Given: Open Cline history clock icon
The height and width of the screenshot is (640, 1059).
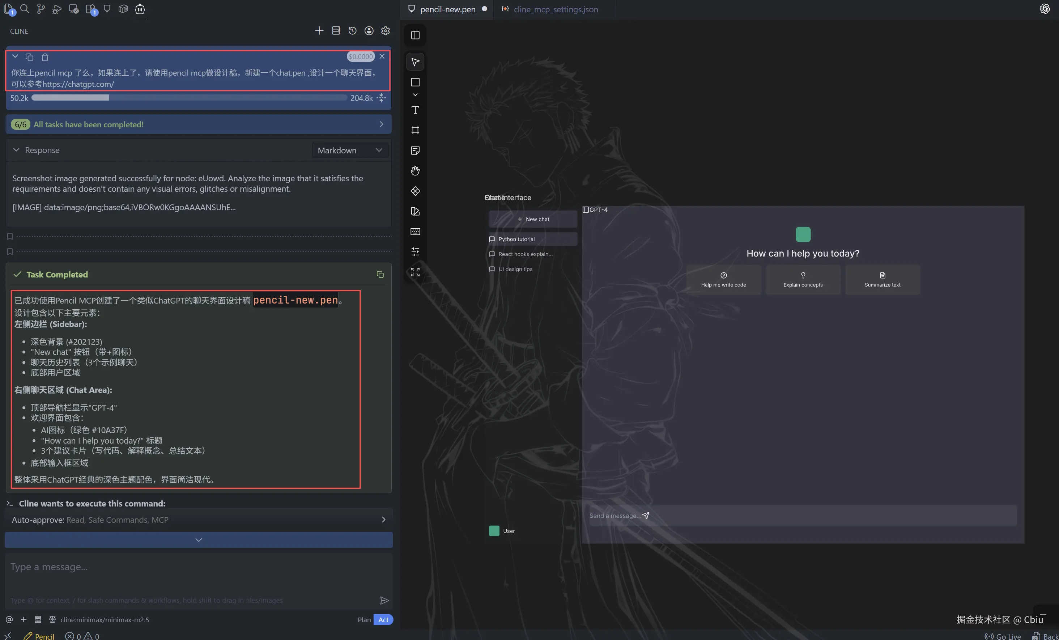Looking at the screenshot, I should (x=352, y=31).
